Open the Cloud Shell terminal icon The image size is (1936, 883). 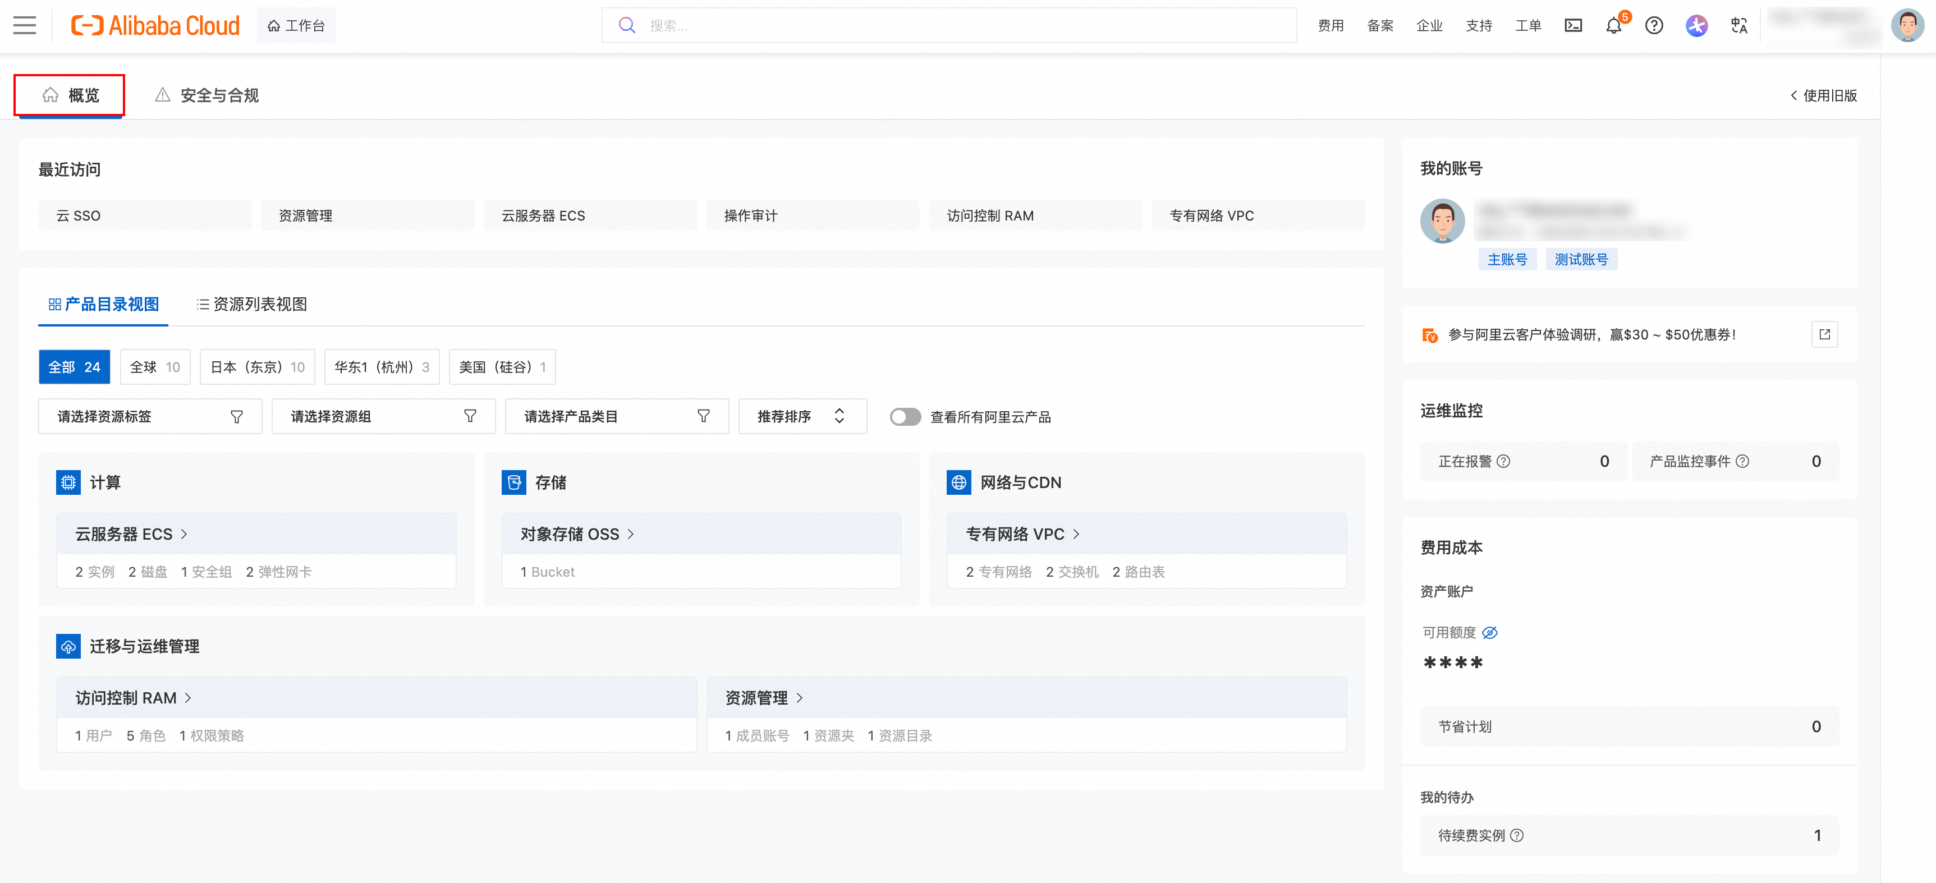coord(1573,26)
